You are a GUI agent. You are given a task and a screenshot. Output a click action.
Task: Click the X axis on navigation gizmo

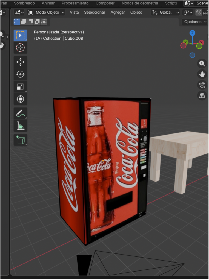pos(202,42)
